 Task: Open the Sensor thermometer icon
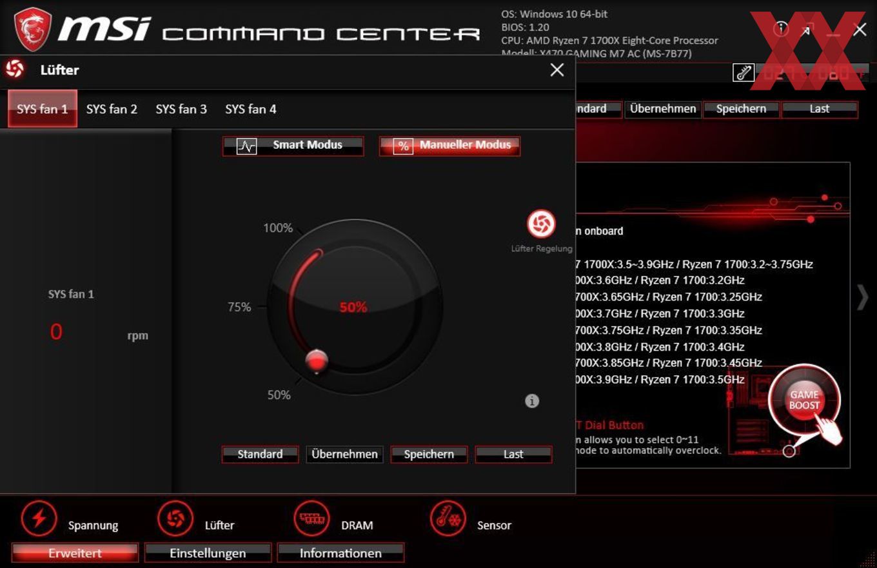click(448, 518)
